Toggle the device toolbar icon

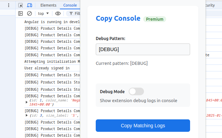30,5
